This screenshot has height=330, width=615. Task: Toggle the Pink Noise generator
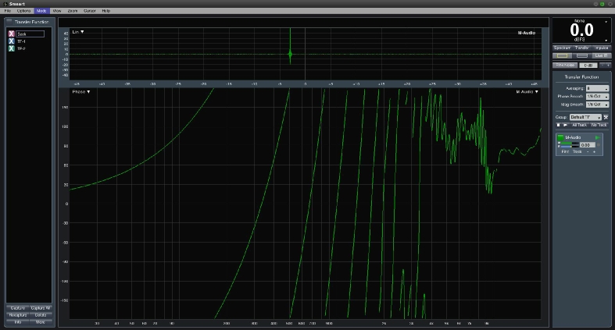coord(565,65)
